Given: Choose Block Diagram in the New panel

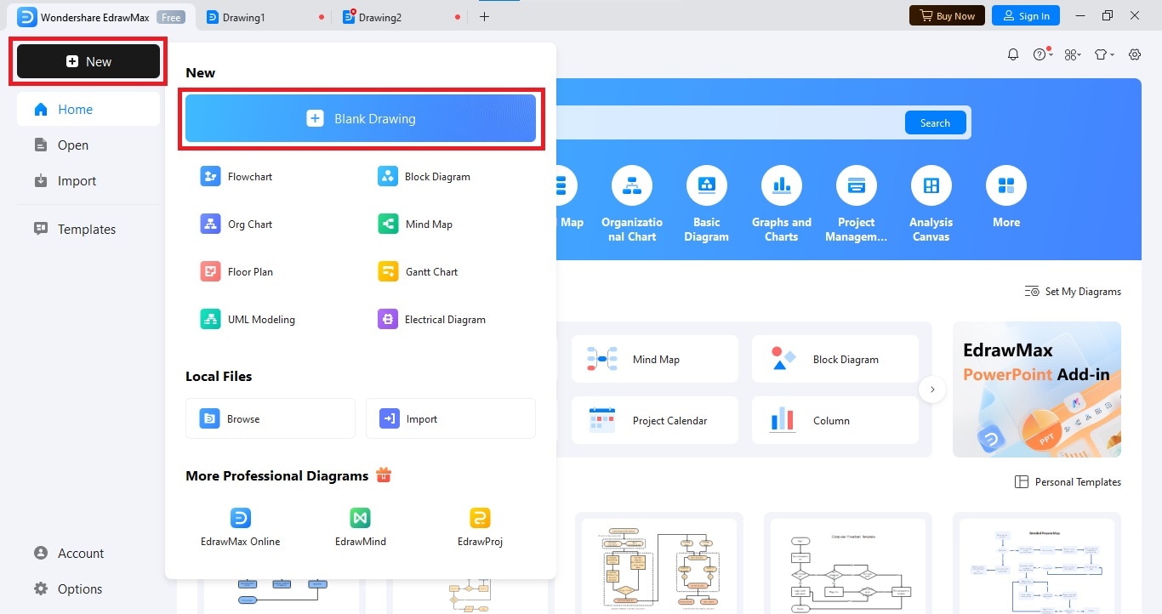Looking at the screenshot, I should [424, 177].
